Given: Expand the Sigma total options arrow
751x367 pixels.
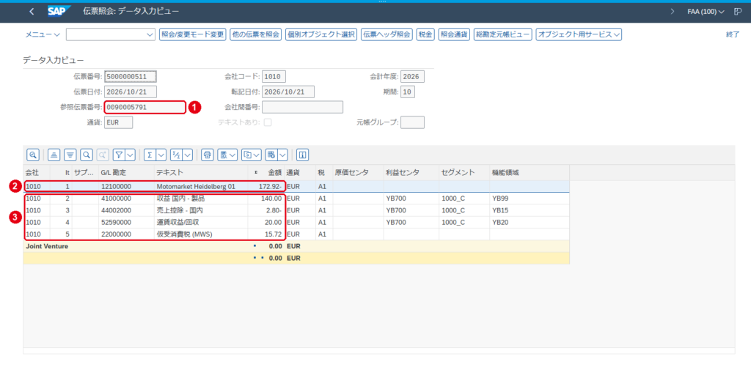Looking at the screenshot, I should click(161, 155).
